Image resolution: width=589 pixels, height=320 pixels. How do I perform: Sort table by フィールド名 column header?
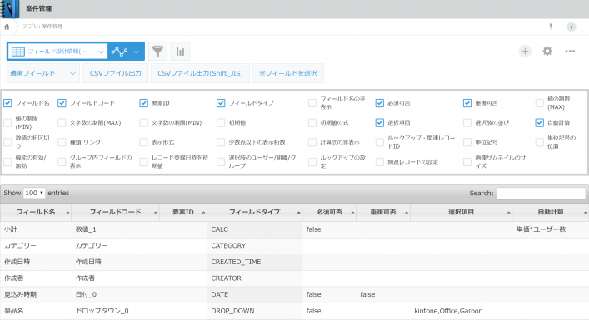[x=36, y=213]
